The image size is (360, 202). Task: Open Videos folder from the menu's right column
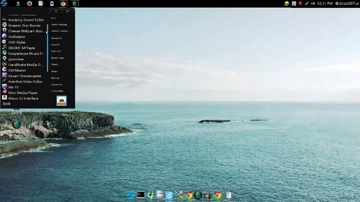pyautogui.click(x=55, y=65)
